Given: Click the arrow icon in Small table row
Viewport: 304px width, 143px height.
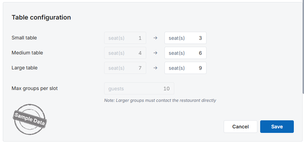Looking at the screenshot, I should [x=155, y=38].
